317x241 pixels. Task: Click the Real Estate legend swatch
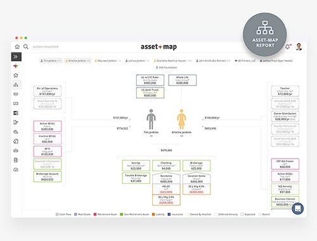click(x=75, y=214)
